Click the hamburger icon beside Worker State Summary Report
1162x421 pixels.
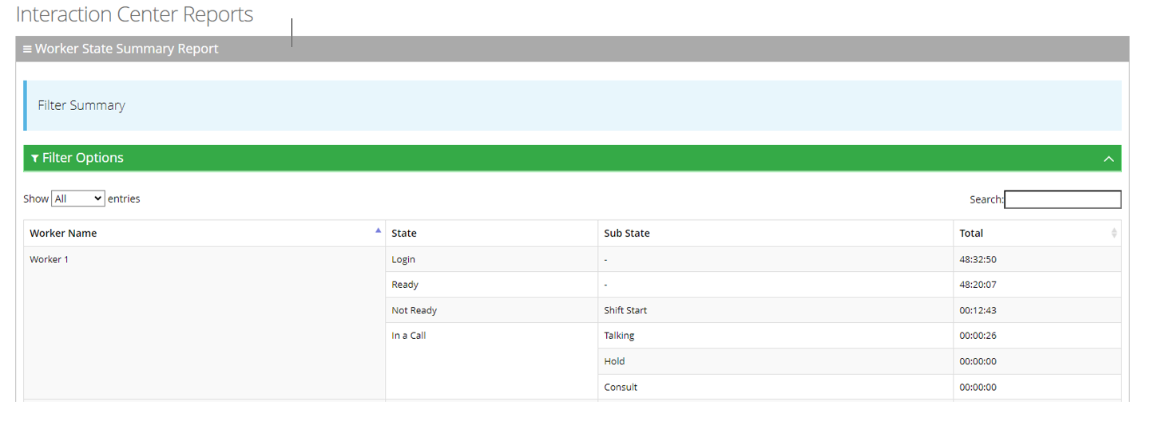(27, 49)
